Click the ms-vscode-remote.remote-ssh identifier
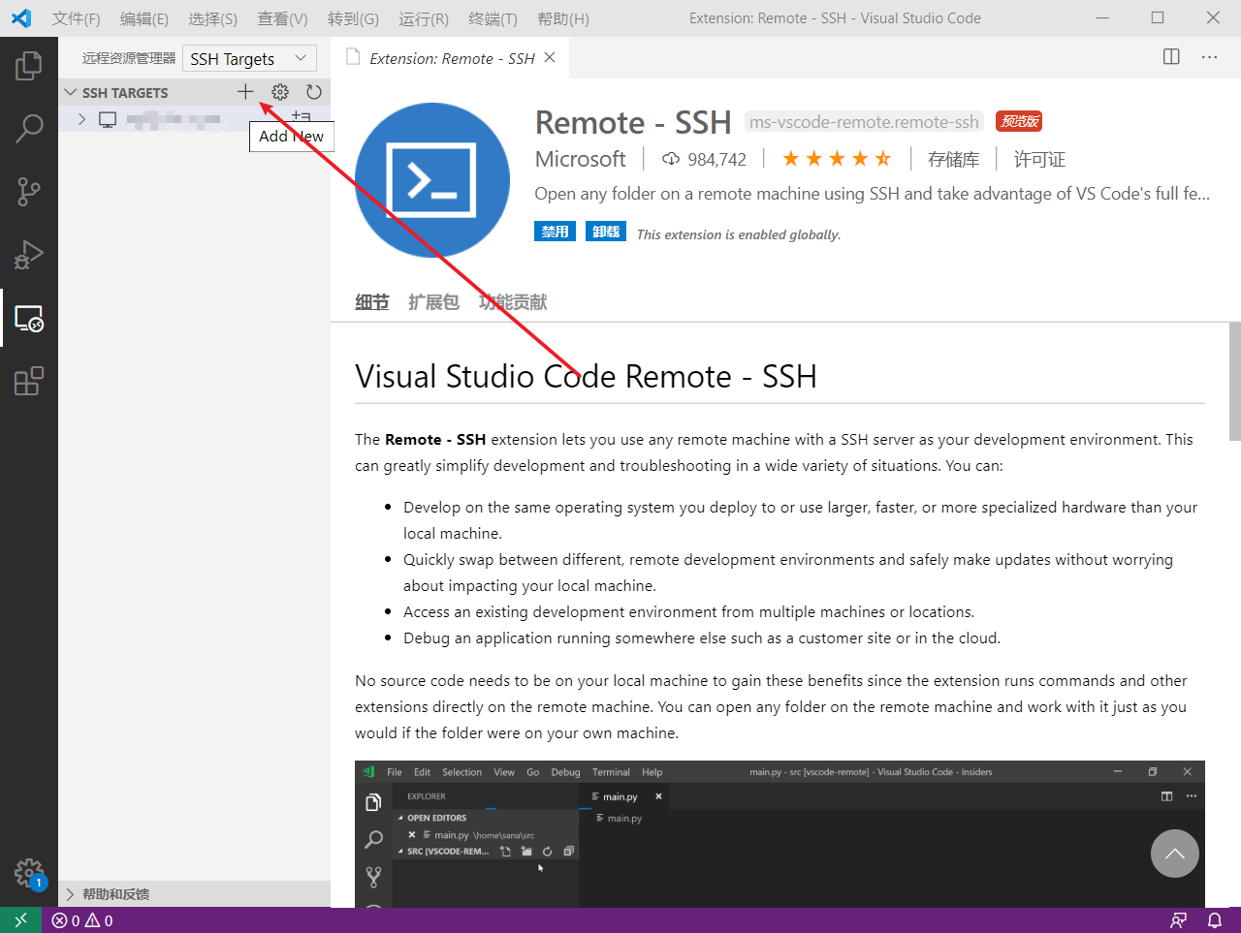Viewport: 1241px width, 933px height. (x=864, y=122)
